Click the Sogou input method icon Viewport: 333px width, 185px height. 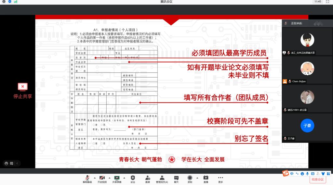[x=285, y=173]
